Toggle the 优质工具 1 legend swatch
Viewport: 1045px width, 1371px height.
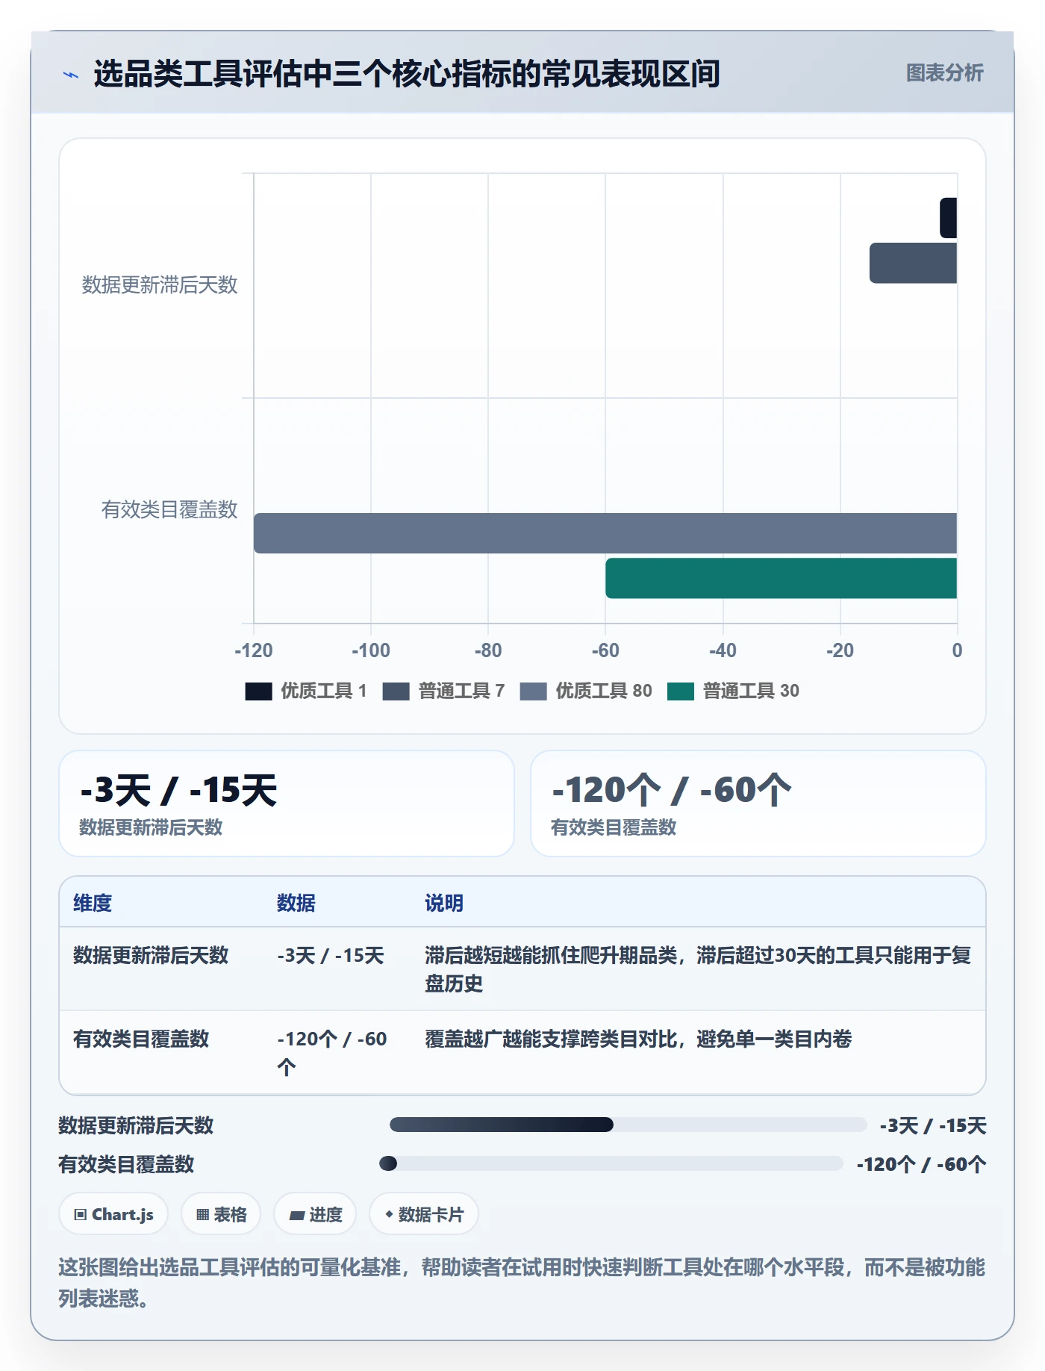point(258,691)
